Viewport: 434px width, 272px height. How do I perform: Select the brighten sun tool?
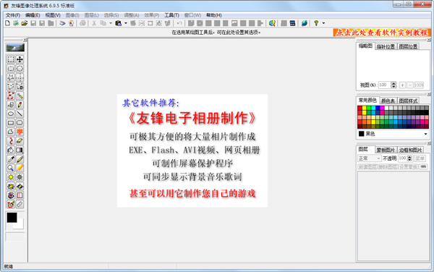point(11,177)
